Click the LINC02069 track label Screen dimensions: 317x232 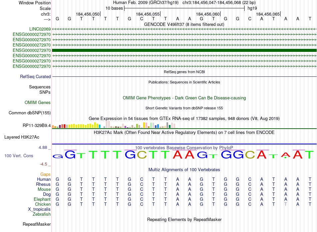pyautogui.click(x=40, y=29)
